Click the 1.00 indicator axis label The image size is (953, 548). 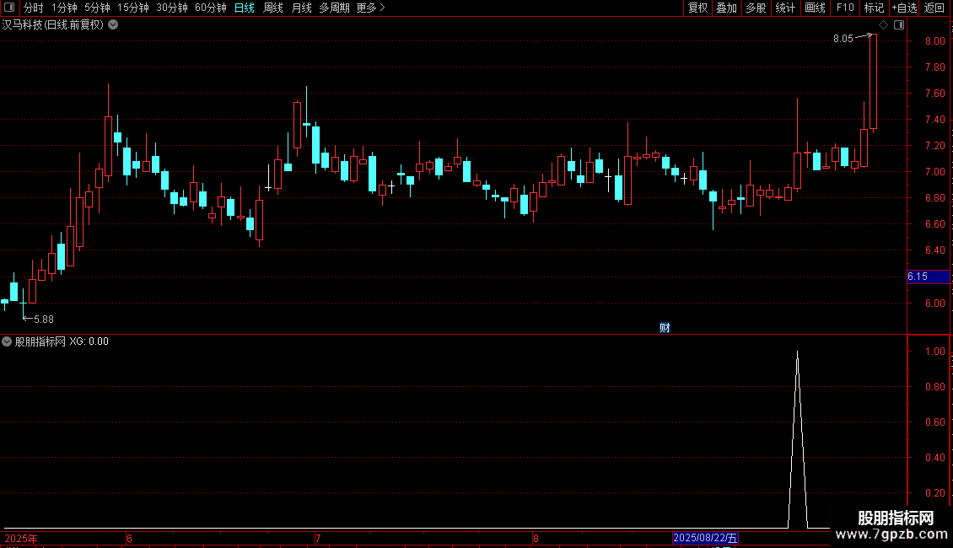click(x=934, y=352)
